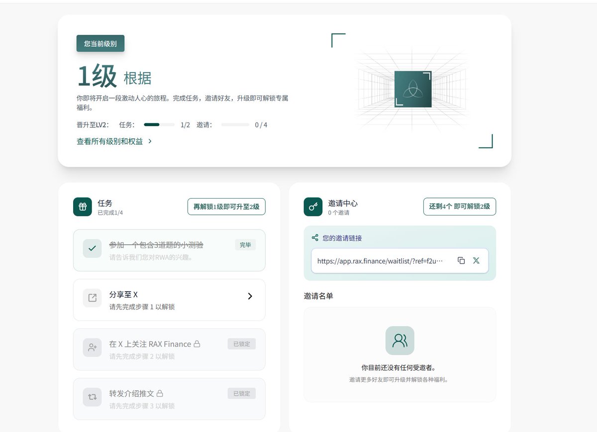Click 请先完成步骤 3 以解锁 text
This screenshot has height=432, width=597.
coord(142,406)
